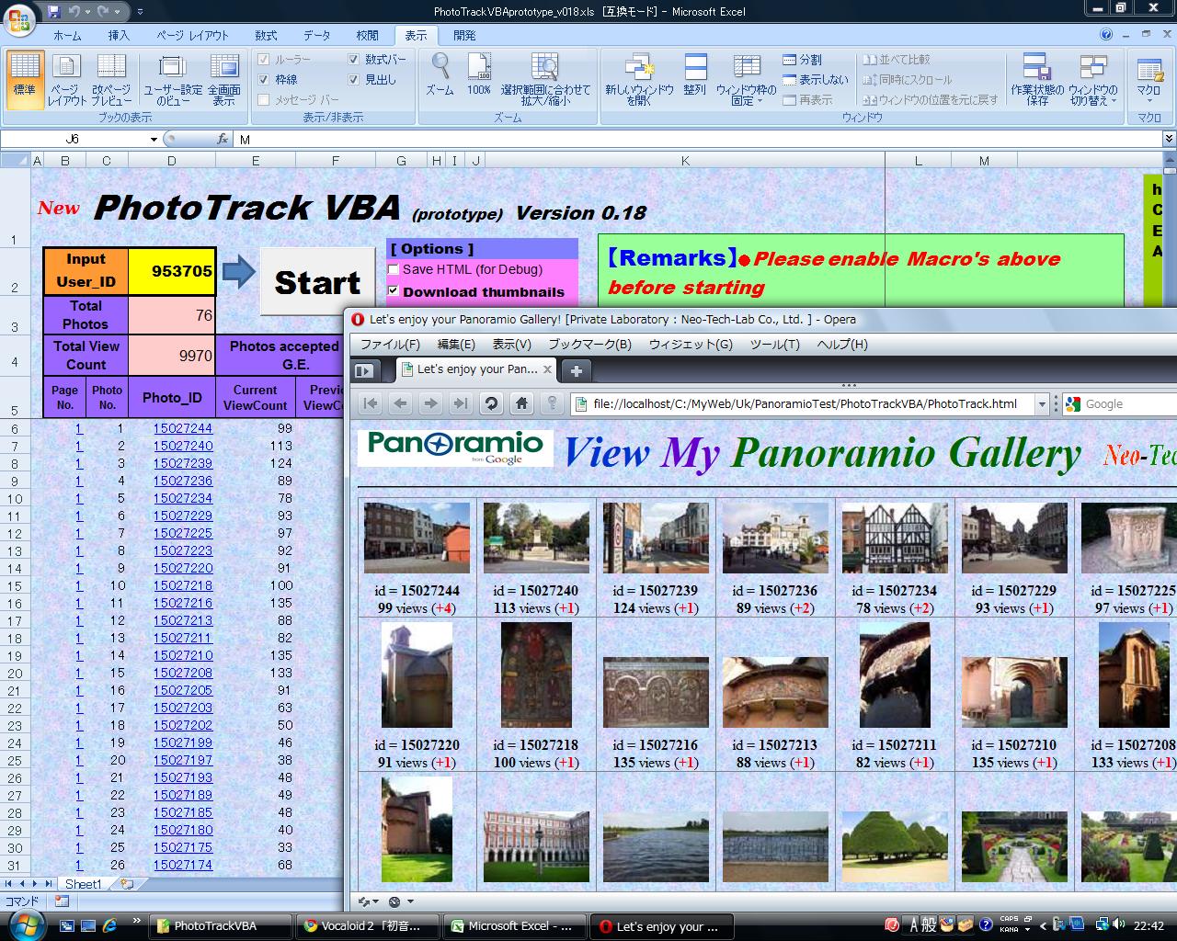Open the データ ribbon tab

click(x=316, y=35)
